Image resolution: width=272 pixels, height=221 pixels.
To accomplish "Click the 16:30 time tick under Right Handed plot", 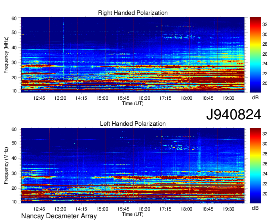I will [144, 98].
